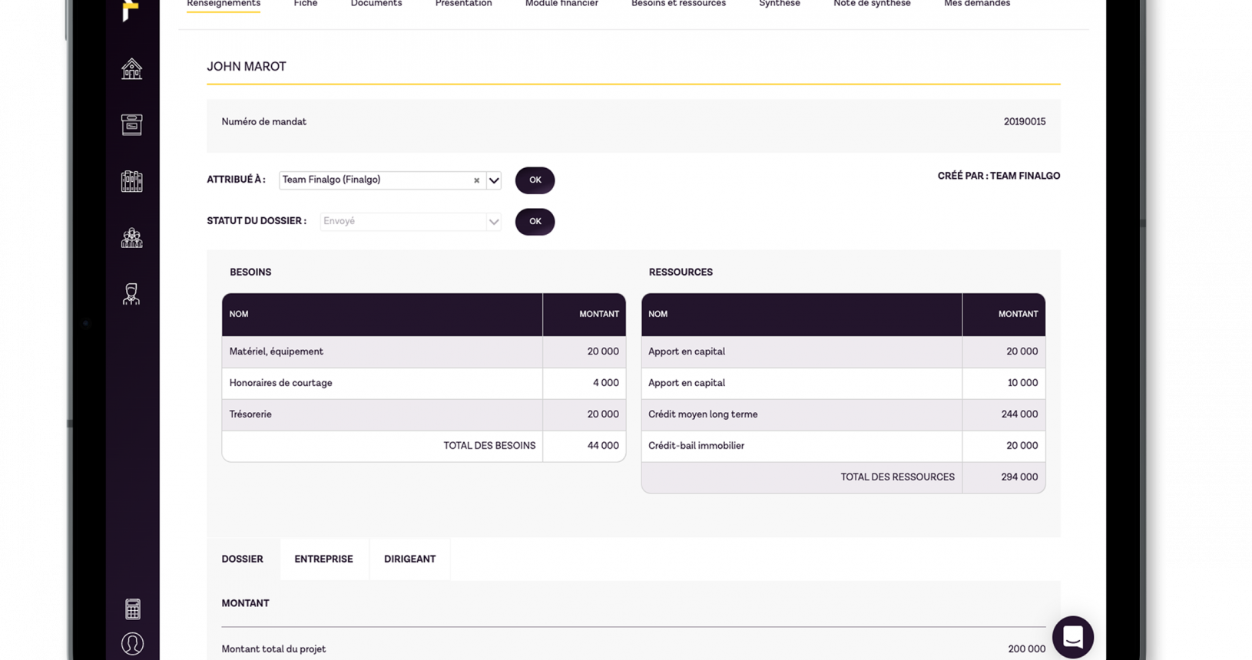Image resolution: width=1252 pixels, height=660 pixels.
Task: Clear the Team Finalgo selection with the x
Action: pos(476,180)
